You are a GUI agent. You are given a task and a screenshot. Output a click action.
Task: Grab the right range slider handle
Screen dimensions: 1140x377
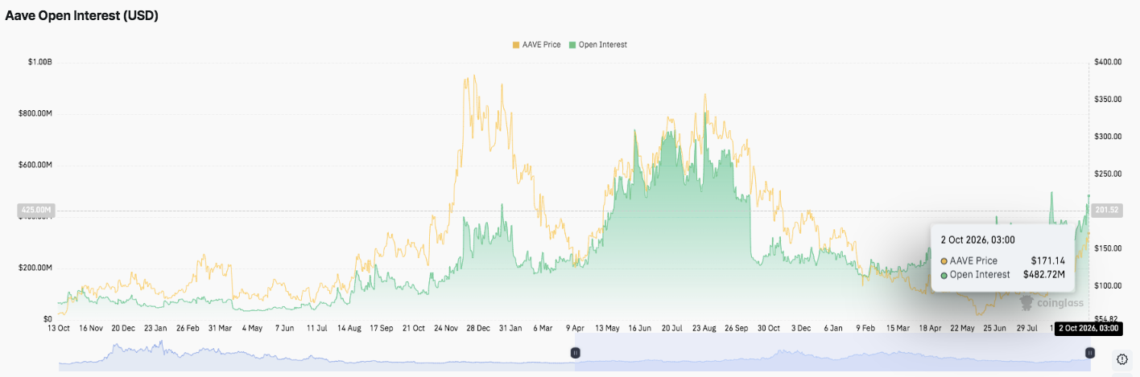click(1089, 353)
